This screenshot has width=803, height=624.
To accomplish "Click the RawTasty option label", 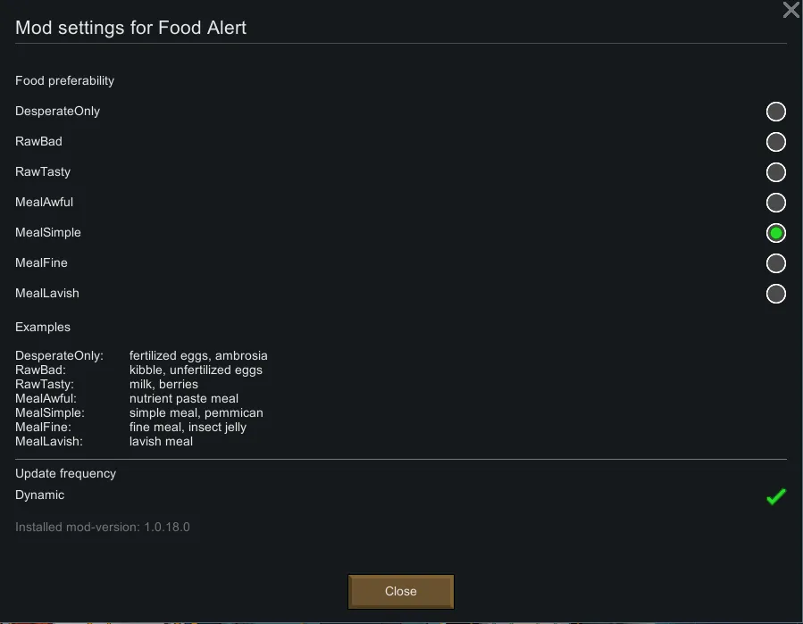I will tap(43, 172).
